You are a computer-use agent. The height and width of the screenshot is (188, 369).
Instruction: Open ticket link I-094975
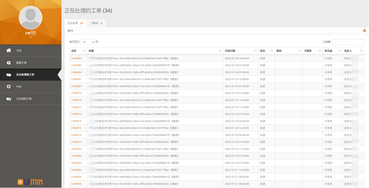pos(76,121)
